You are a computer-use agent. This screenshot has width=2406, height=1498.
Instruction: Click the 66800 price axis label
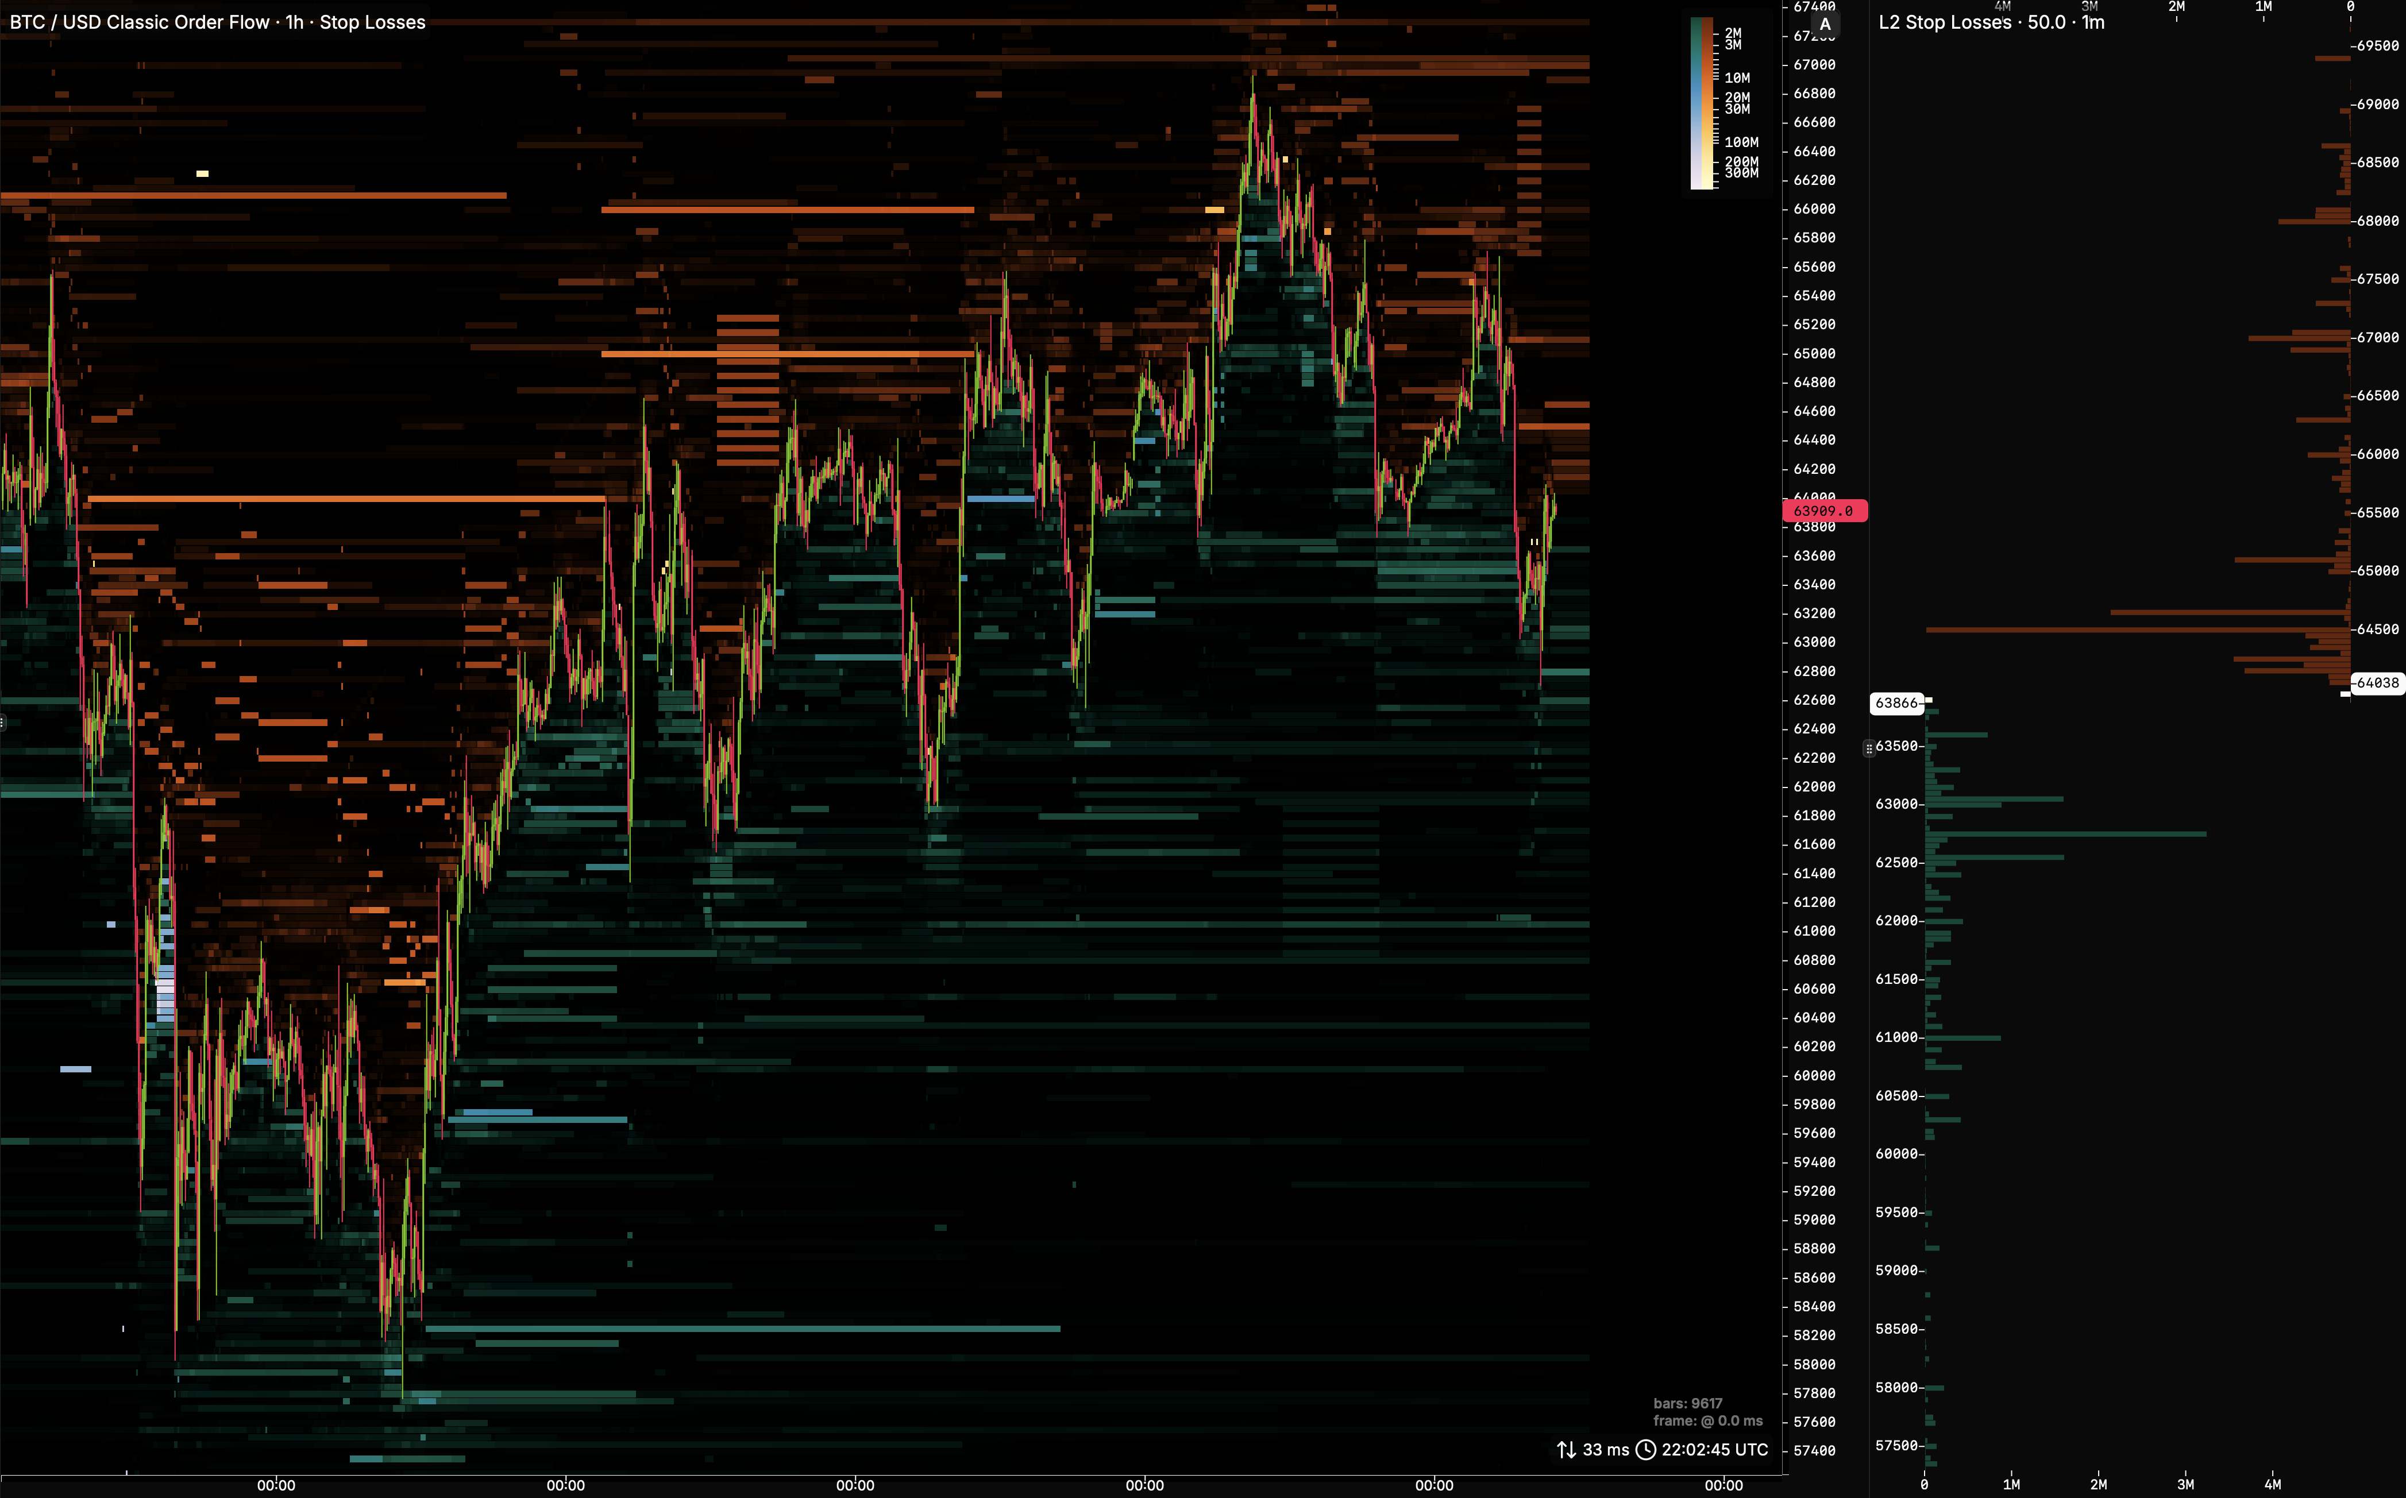(1814, 94)
